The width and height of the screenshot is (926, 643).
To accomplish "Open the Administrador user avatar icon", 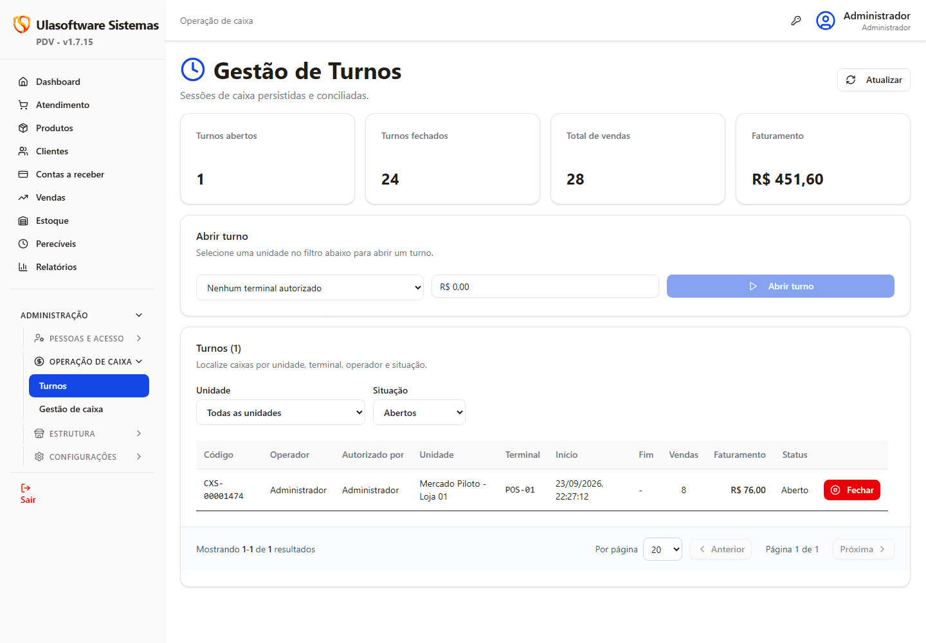I will 826,21.
